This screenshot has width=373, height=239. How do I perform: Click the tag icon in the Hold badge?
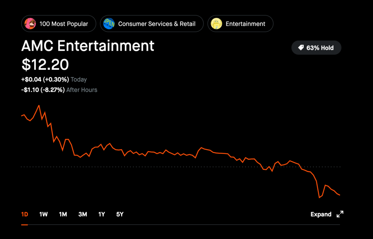[x=301, y=48]
